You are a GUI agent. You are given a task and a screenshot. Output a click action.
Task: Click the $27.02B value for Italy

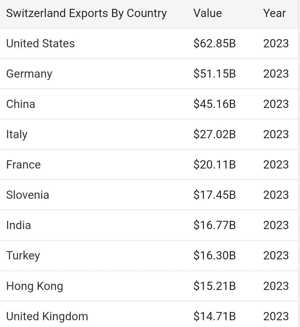coord(214,134)
